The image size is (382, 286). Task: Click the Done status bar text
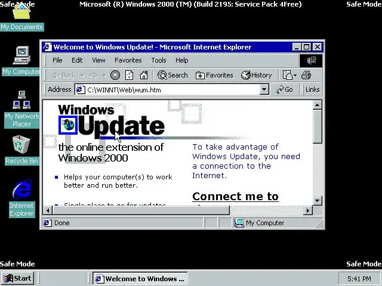(x=62, y=223)
